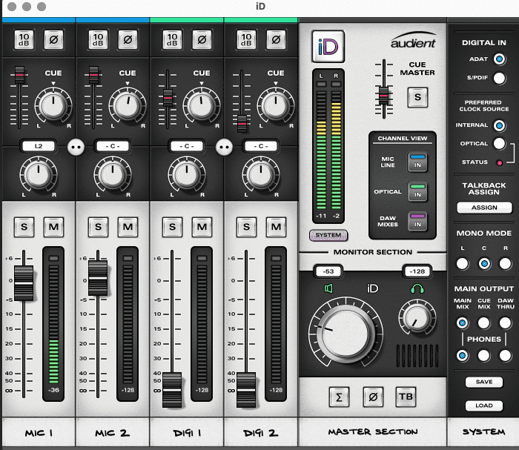Click the mono sum sigma button
Image resolution: width=519 pixels, height=450 pixels.
coord(339,397)
